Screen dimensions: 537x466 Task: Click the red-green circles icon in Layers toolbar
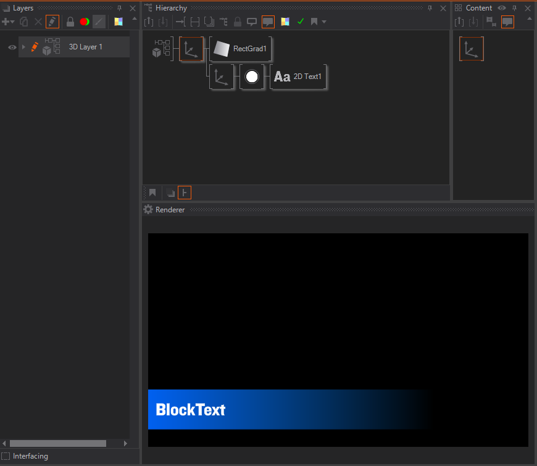pyautogui.click(x=85, y=22)
